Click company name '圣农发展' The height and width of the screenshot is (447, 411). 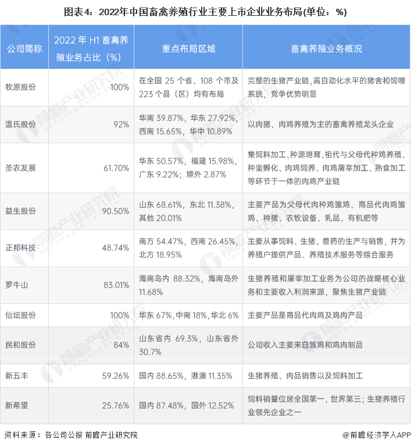pyautogui.click(x=20, y=168)
